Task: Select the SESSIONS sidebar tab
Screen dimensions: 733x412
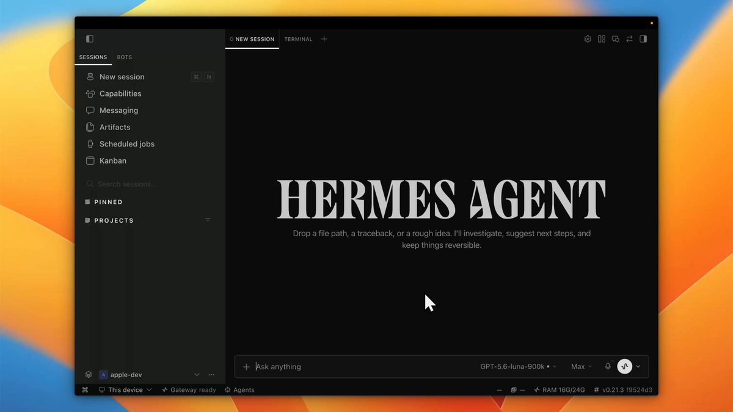Action: 93,57
